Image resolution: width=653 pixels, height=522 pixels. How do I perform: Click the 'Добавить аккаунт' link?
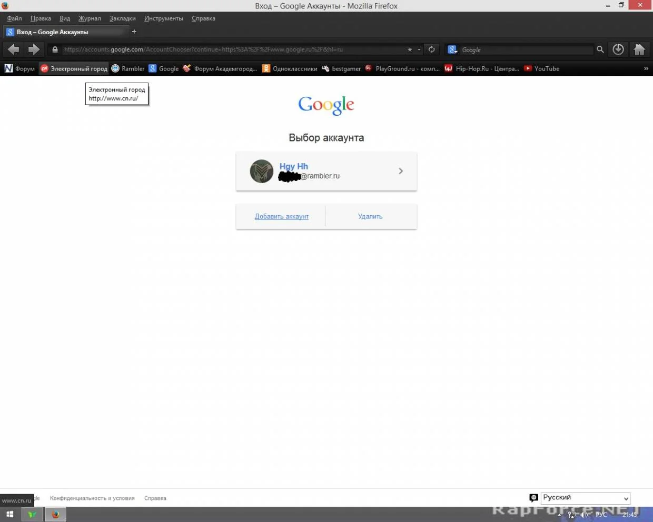282,216
